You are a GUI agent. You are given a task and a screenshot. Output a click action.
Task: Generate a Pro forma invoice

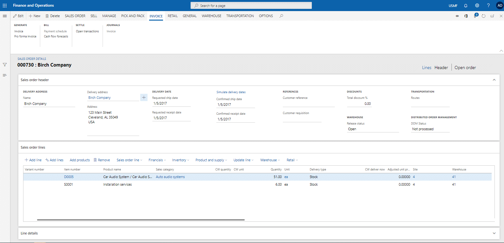pos(25,36)
